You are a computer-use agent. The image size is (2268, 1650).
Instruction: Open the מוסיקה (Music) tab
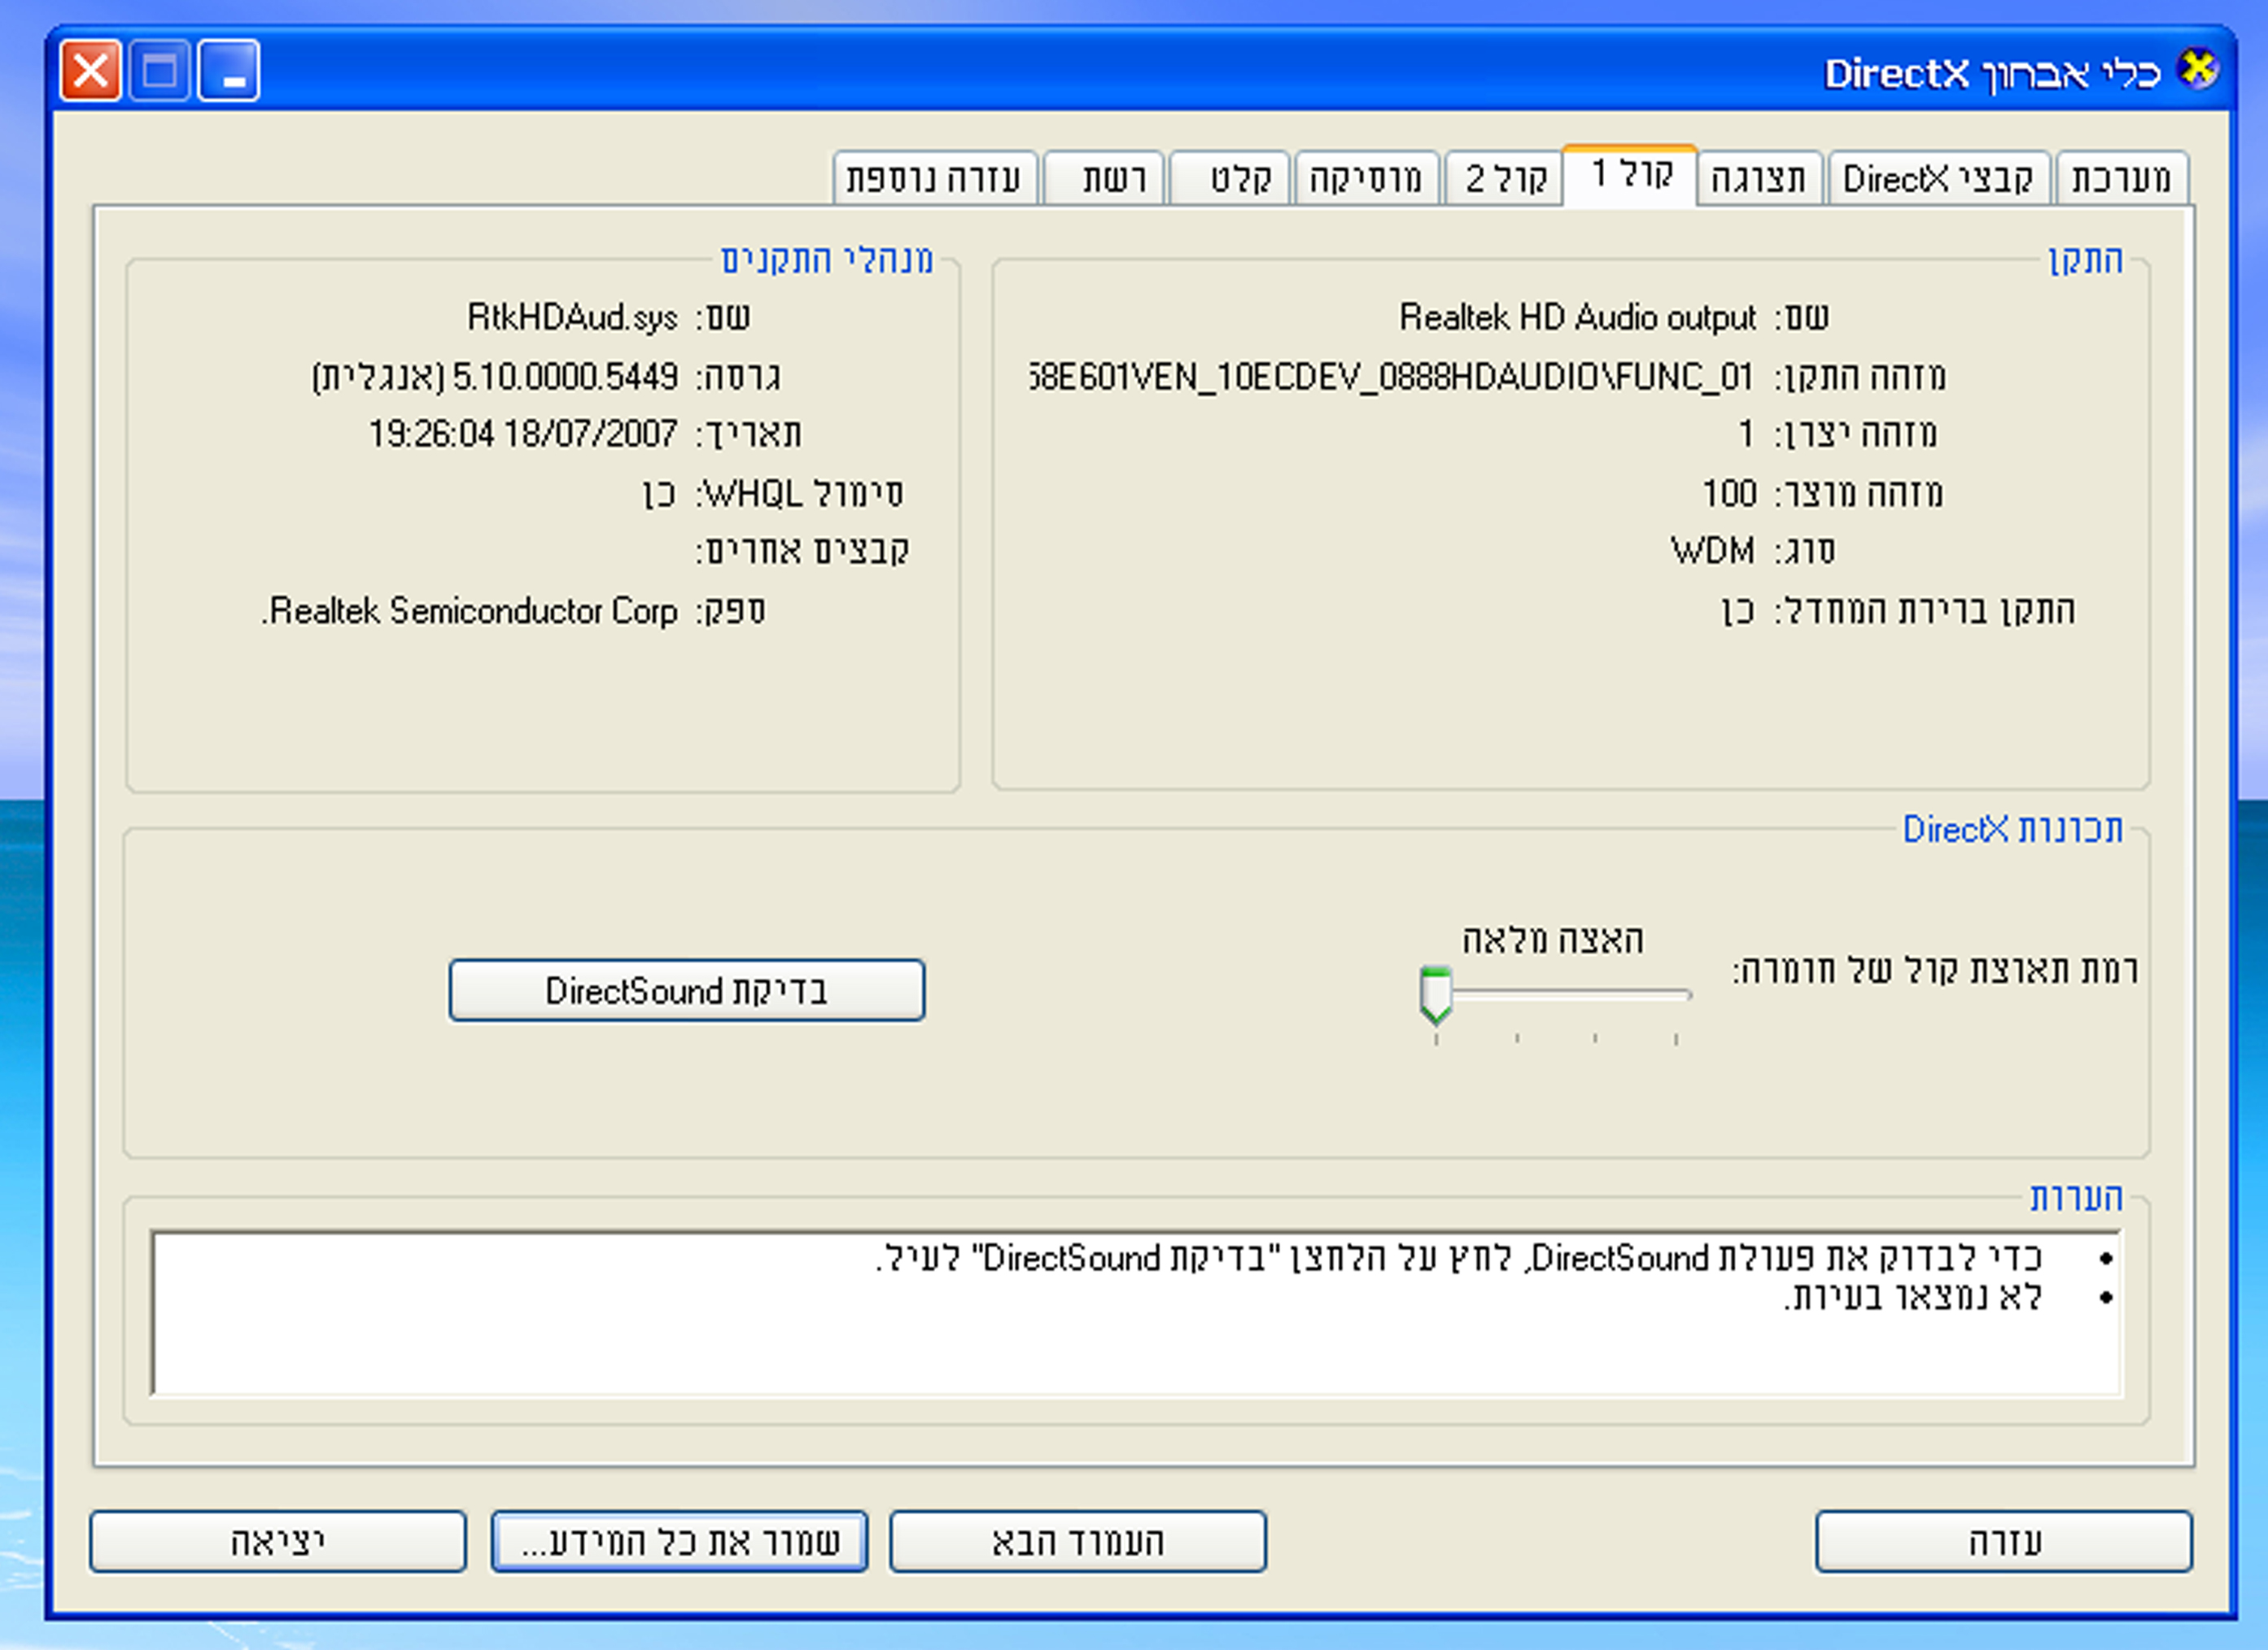1366,179
